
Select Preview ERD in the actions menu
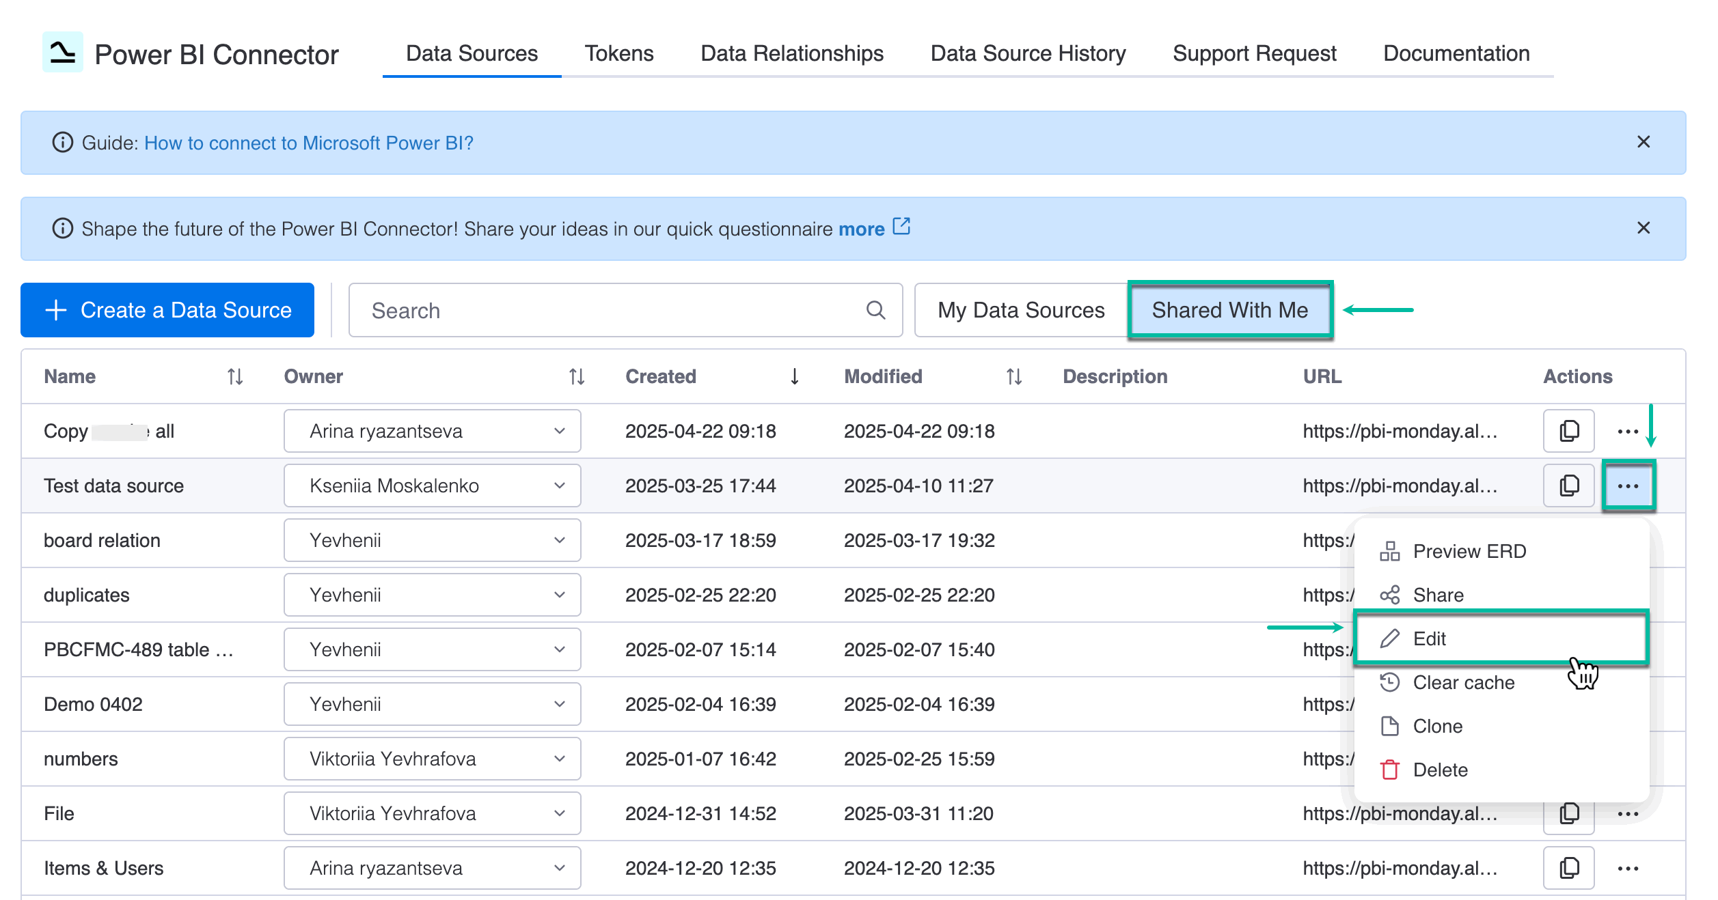coord(1469,551)
